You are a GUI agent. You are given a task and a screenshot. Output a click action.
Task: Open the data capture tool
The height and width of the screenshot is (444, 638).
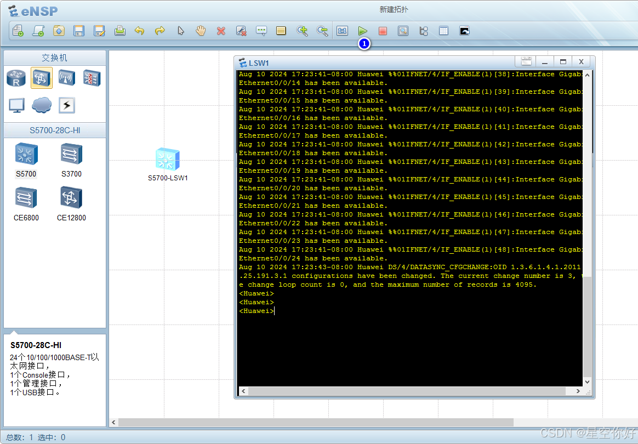pos(403,31)
